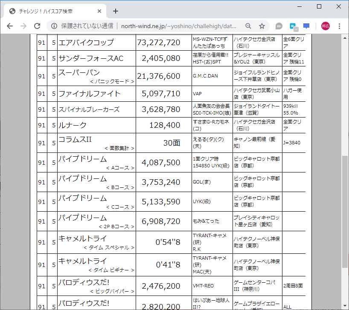The width and height of the screenshot is (349, 310).
Task: Click the game title スパイナルブレーカーズ
Action: click(x=89, y=109)
